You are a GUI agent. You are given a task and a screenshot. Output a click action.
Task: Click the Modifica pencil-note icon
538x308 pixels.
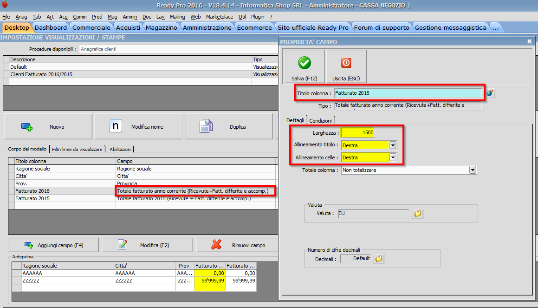coord(123,244)
